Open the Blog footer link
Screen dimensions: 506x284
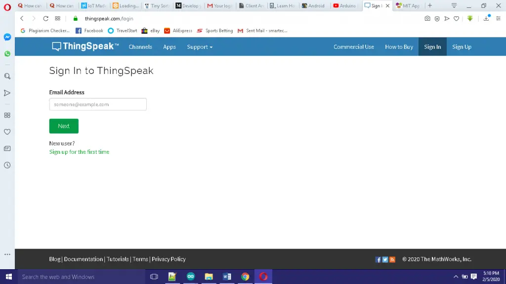pos(54,259)
